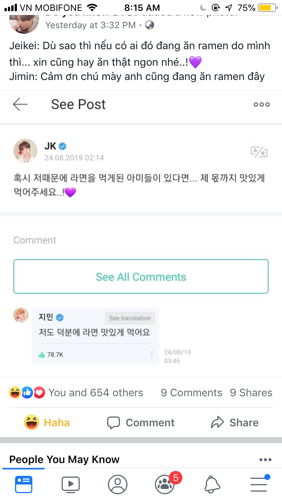This screenshot has width=282, height=501.
Task: Open the vertical dots menu on Jimin's comment
Action: (x=152, y=354)
